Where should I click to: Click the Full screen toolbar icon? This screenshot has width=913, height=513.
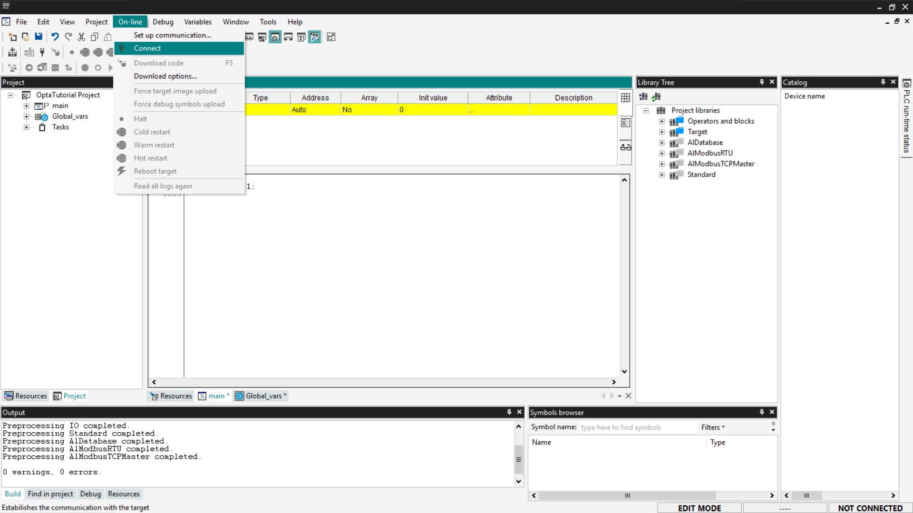click(x=331, y=37)
